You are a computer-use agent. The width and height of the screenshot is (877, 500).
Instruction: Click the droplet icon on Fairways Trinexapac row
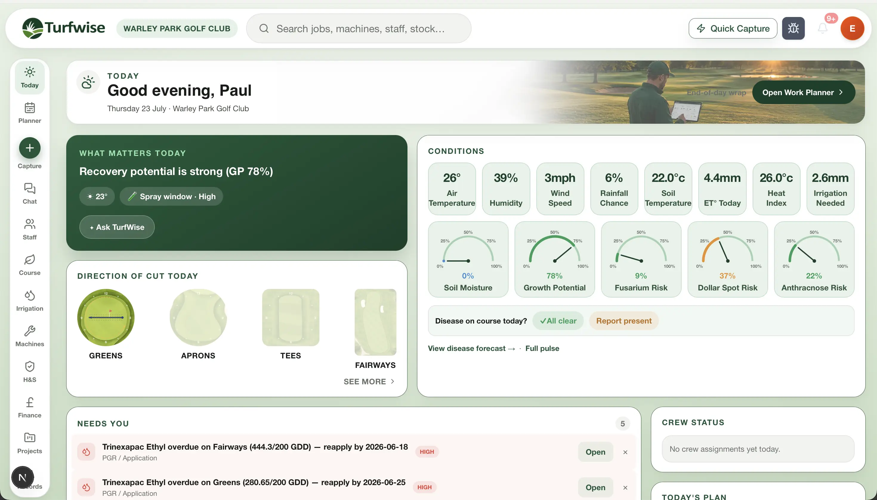[86, 452]
